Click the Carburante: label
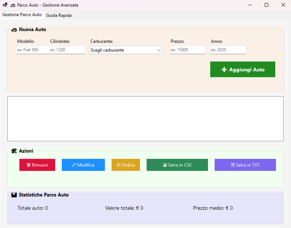The width and height of the screenshot is (291, 228). coord(102,41)
